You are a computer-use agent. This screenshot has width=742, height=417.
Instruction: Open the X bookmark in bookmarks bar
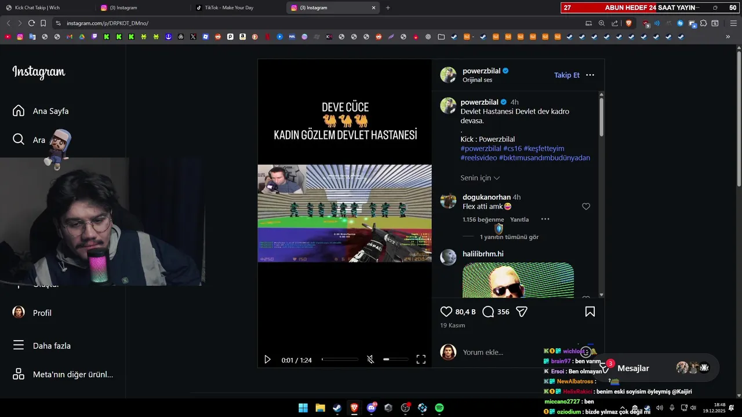tap(193, 36)
